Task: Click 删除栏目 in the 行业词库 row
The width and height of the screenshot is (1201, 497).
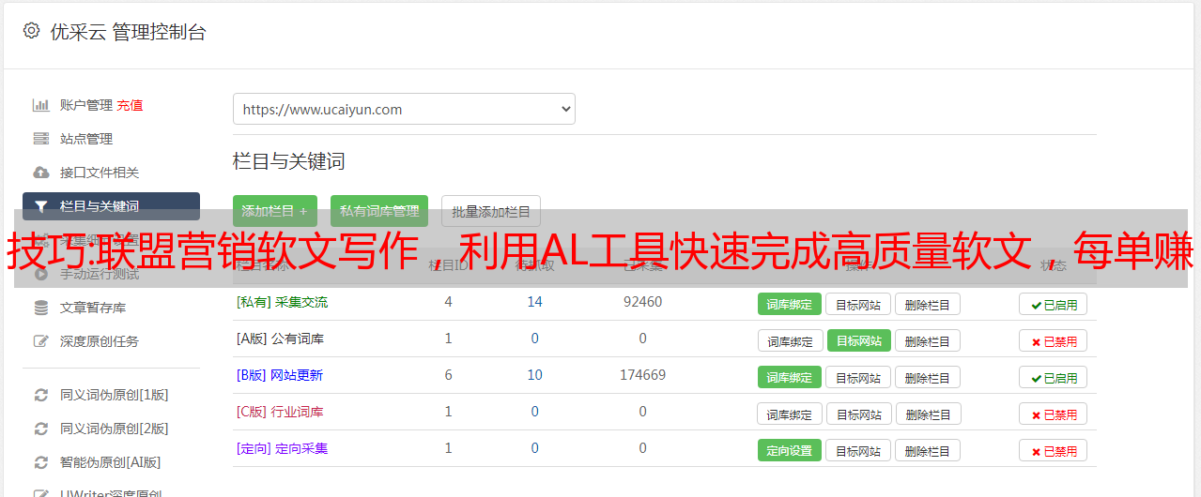Action: [x=930, y=414]
